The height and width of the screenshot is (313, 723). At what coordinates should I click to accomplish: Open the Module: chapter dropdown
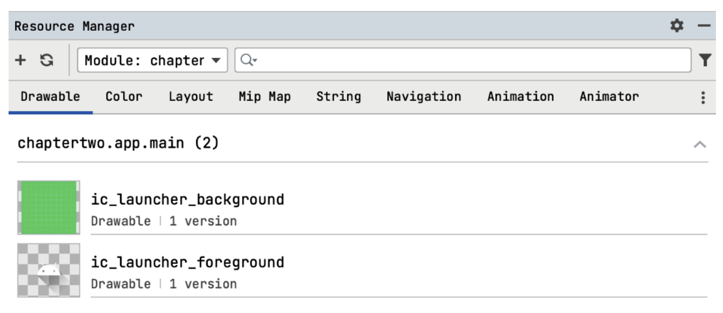152,60
